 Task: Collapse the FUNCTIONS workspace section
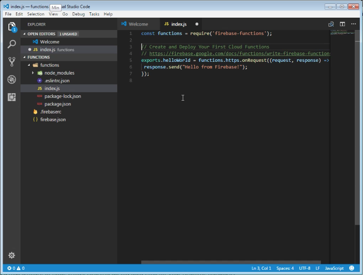point(24,57)
